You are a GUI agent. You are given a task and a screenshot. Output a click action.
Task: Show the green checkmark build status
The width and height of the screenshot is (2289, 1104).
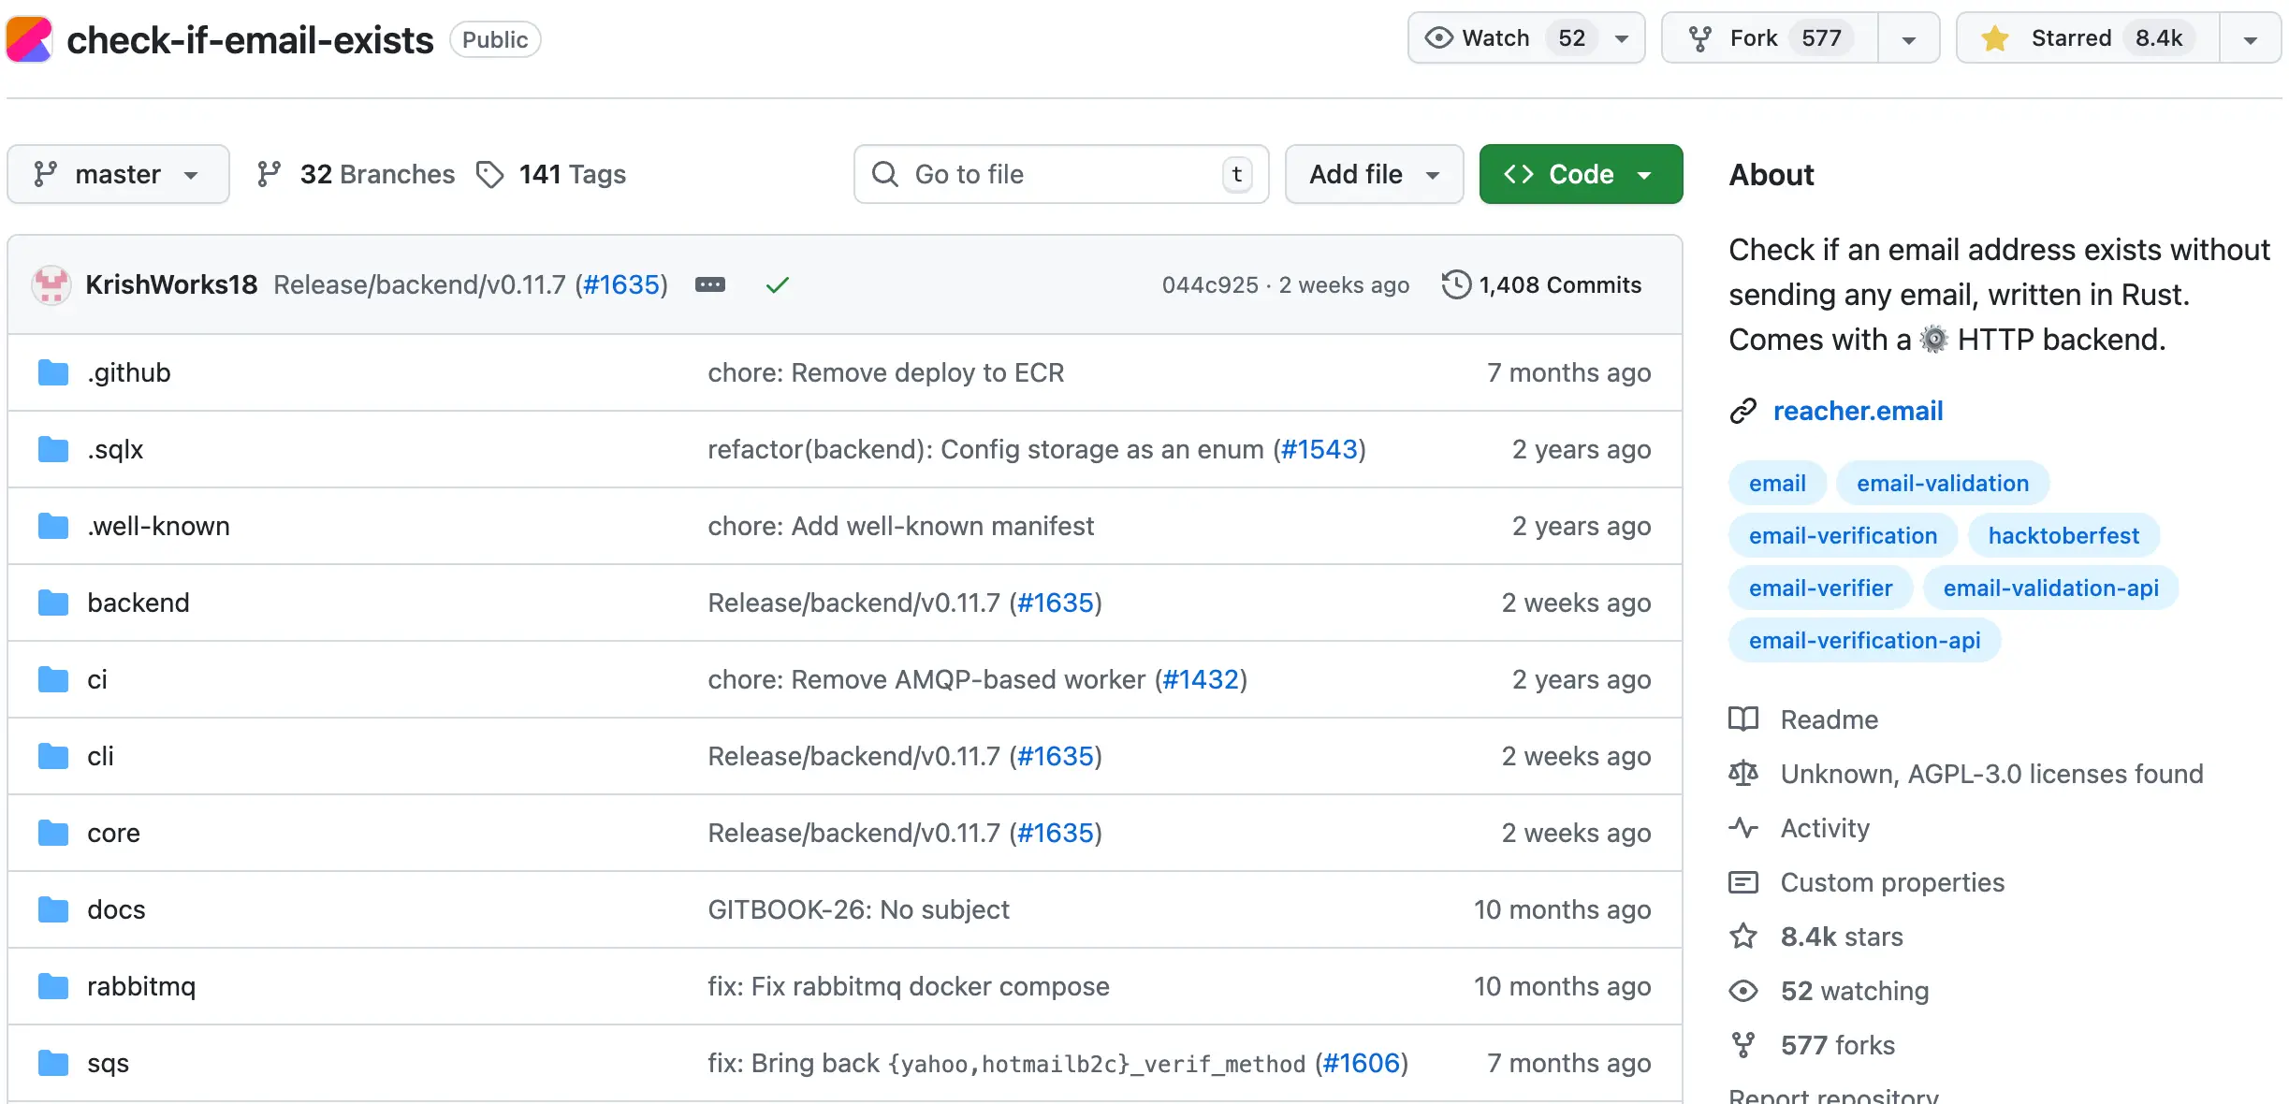coord(777,284)
